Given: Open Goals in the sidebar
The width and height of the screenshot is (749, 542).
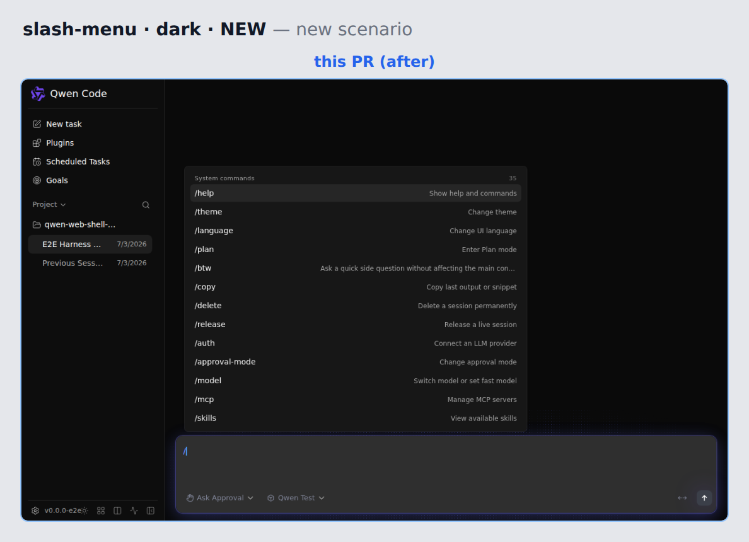Looking at the screenshot, I should [x=93, y=180].
